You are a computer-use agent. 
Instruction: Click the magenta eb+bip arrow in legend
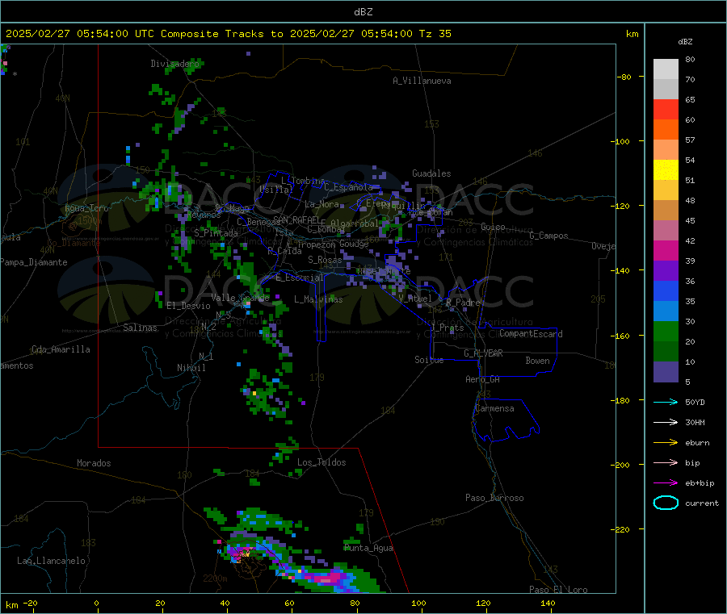(666, 483)
